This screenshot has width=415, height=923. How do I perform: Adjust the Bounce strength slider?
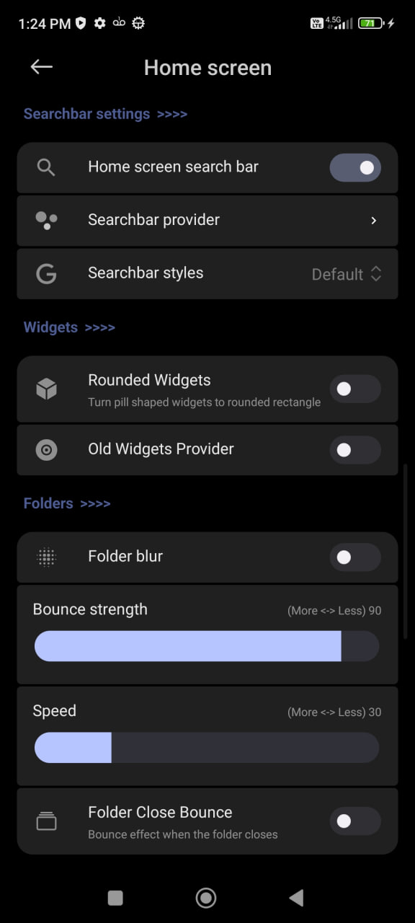(x=206, y=645)
